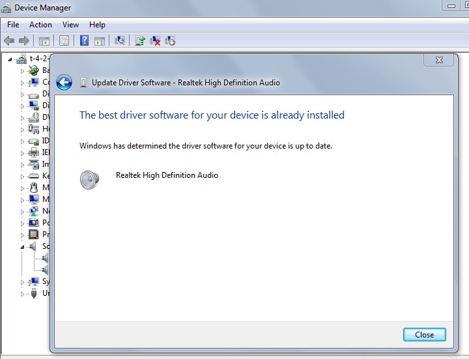Collapse the root t-4-2 computer node

coord(10,59)
